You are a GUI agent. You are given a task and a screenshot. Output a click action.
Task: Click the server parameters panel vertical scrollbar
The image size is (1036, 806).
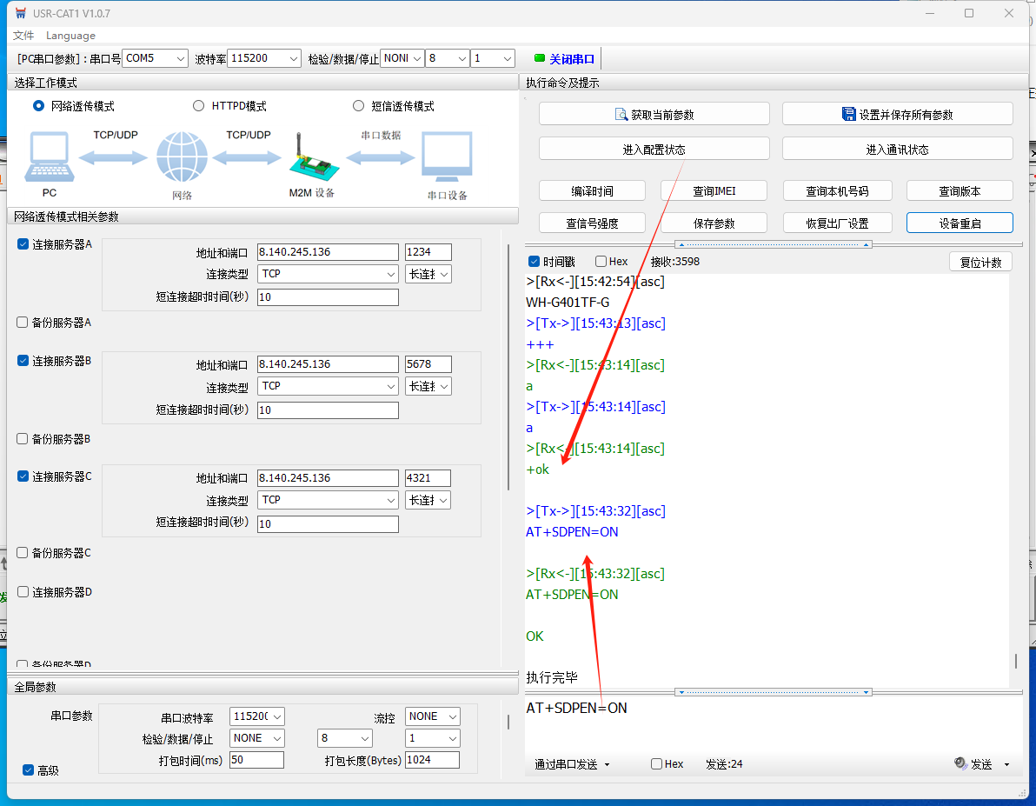[x=508, y=367]
